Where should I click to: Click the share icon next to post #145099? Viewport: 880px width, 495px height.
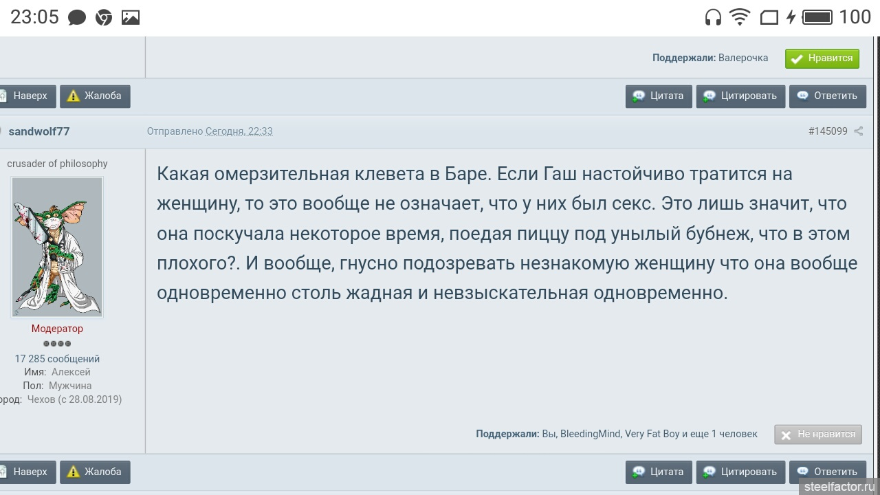pyautogui.click(x=858, y=131)
